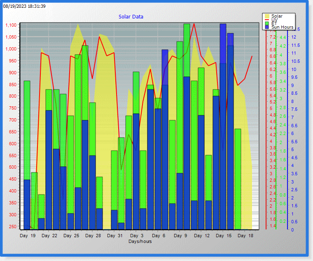
Task: Click the 900 value on left axis
Action: pos(13,73)
